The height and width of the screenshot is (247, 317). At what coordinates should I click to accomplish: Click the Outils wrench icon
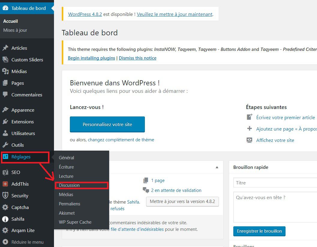point(5,145)
